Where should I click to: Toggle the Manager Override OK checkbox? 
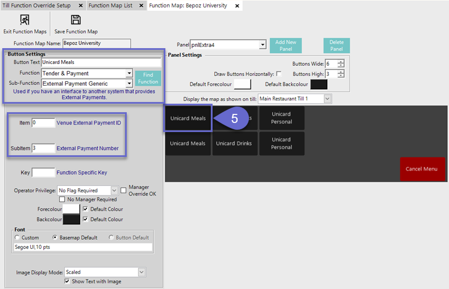click(x=123, y=190)
